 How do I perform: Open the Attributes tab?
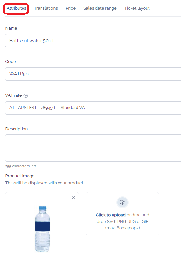click(x=16, y=8)
